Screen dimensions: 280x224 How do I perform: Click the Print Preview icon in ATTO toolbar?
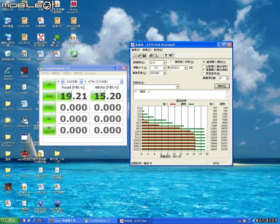(155, 55)
